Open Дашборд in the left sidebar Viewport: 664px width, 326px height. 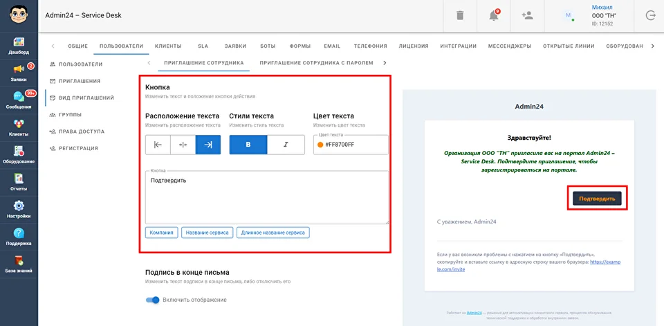coord(19,46)
